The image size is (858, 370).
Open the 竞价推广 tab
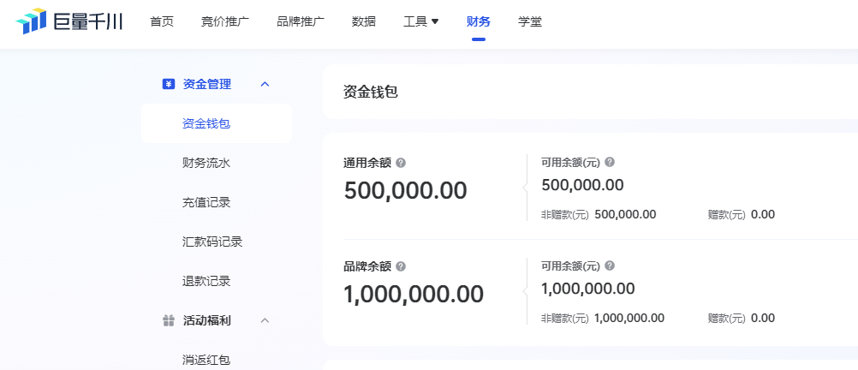click(x=225, y=22)
